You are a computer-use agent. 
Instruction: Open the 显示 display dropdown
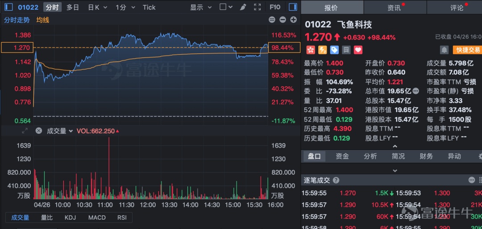click(201, 8)
